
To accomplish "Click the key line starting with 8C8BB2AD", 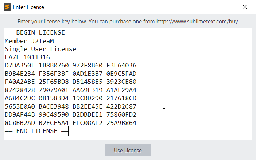I will 70,123.
